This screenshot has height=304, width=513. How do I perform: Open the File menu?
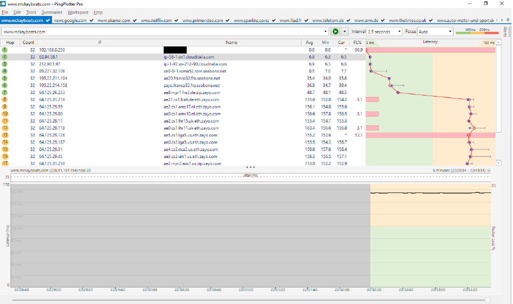5,12
